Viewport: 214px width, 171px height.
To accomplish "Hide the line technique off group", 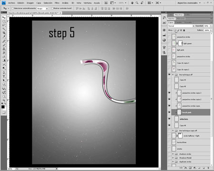I will tap(169, 75).
